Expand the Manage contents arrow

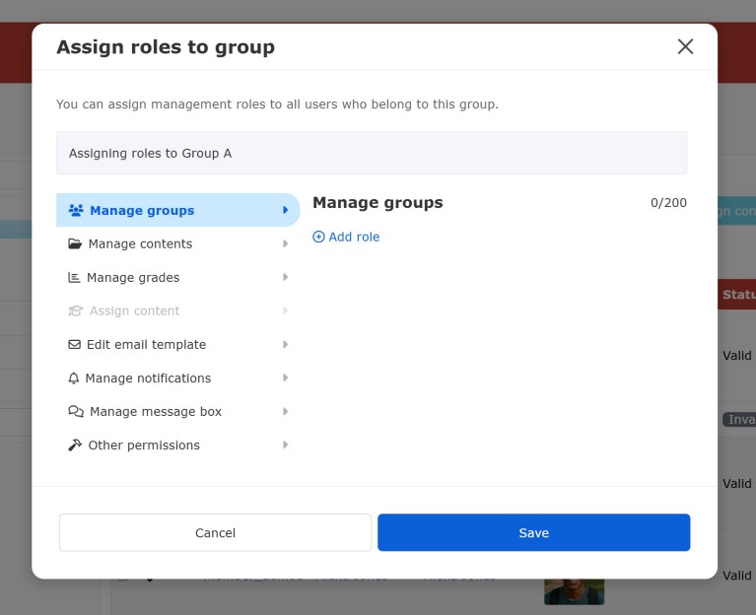[286, 243]
